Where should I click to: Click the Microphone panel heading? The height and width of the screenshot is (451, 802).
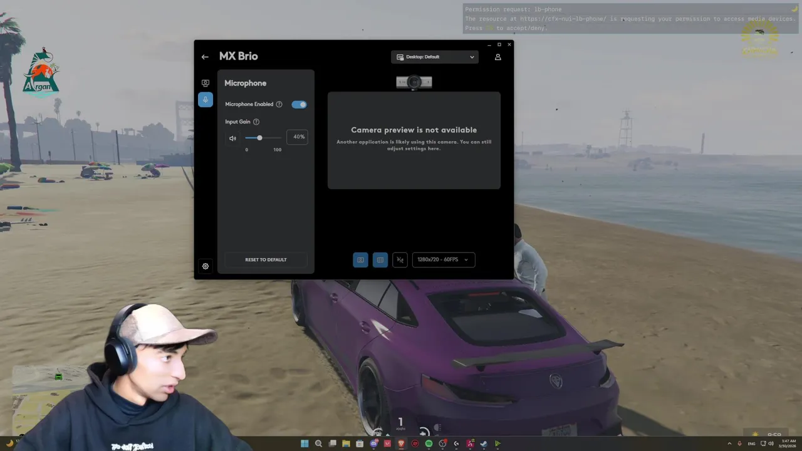pos(246,83)
